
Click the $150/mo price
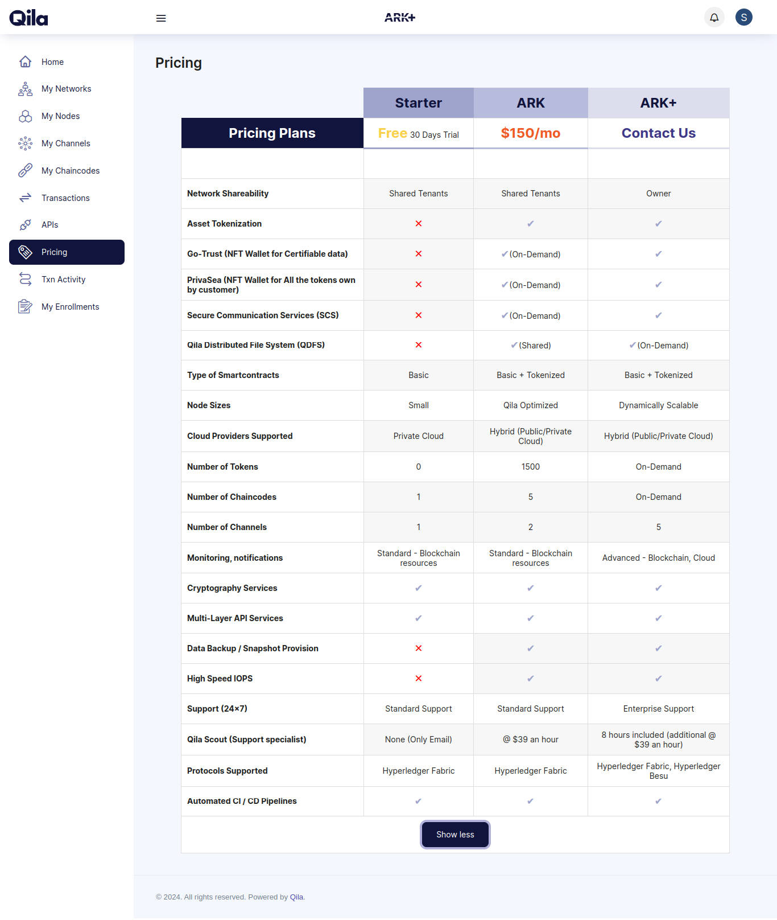tap(531, 133)
